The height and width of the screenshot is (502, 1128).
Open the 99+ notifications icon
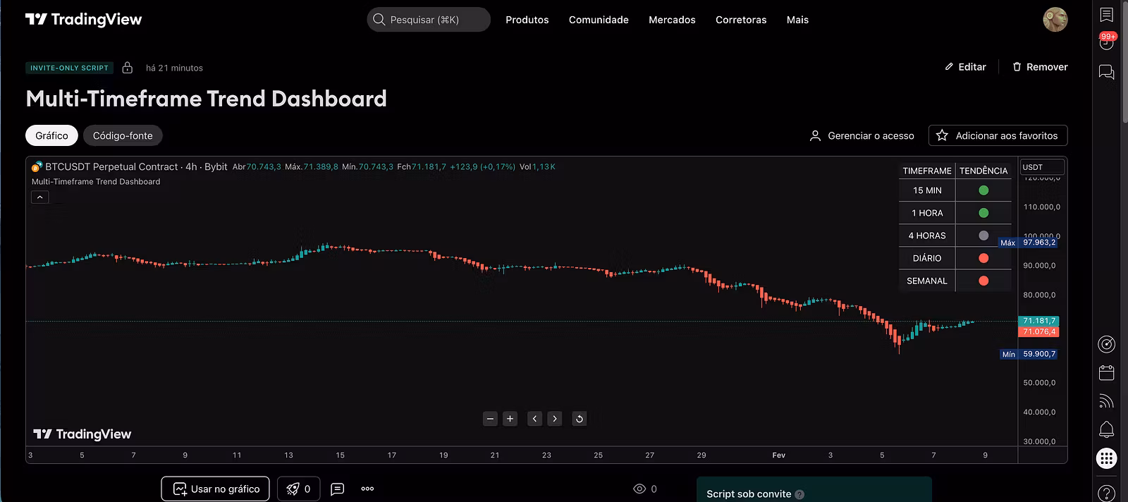pos(1107,42)
